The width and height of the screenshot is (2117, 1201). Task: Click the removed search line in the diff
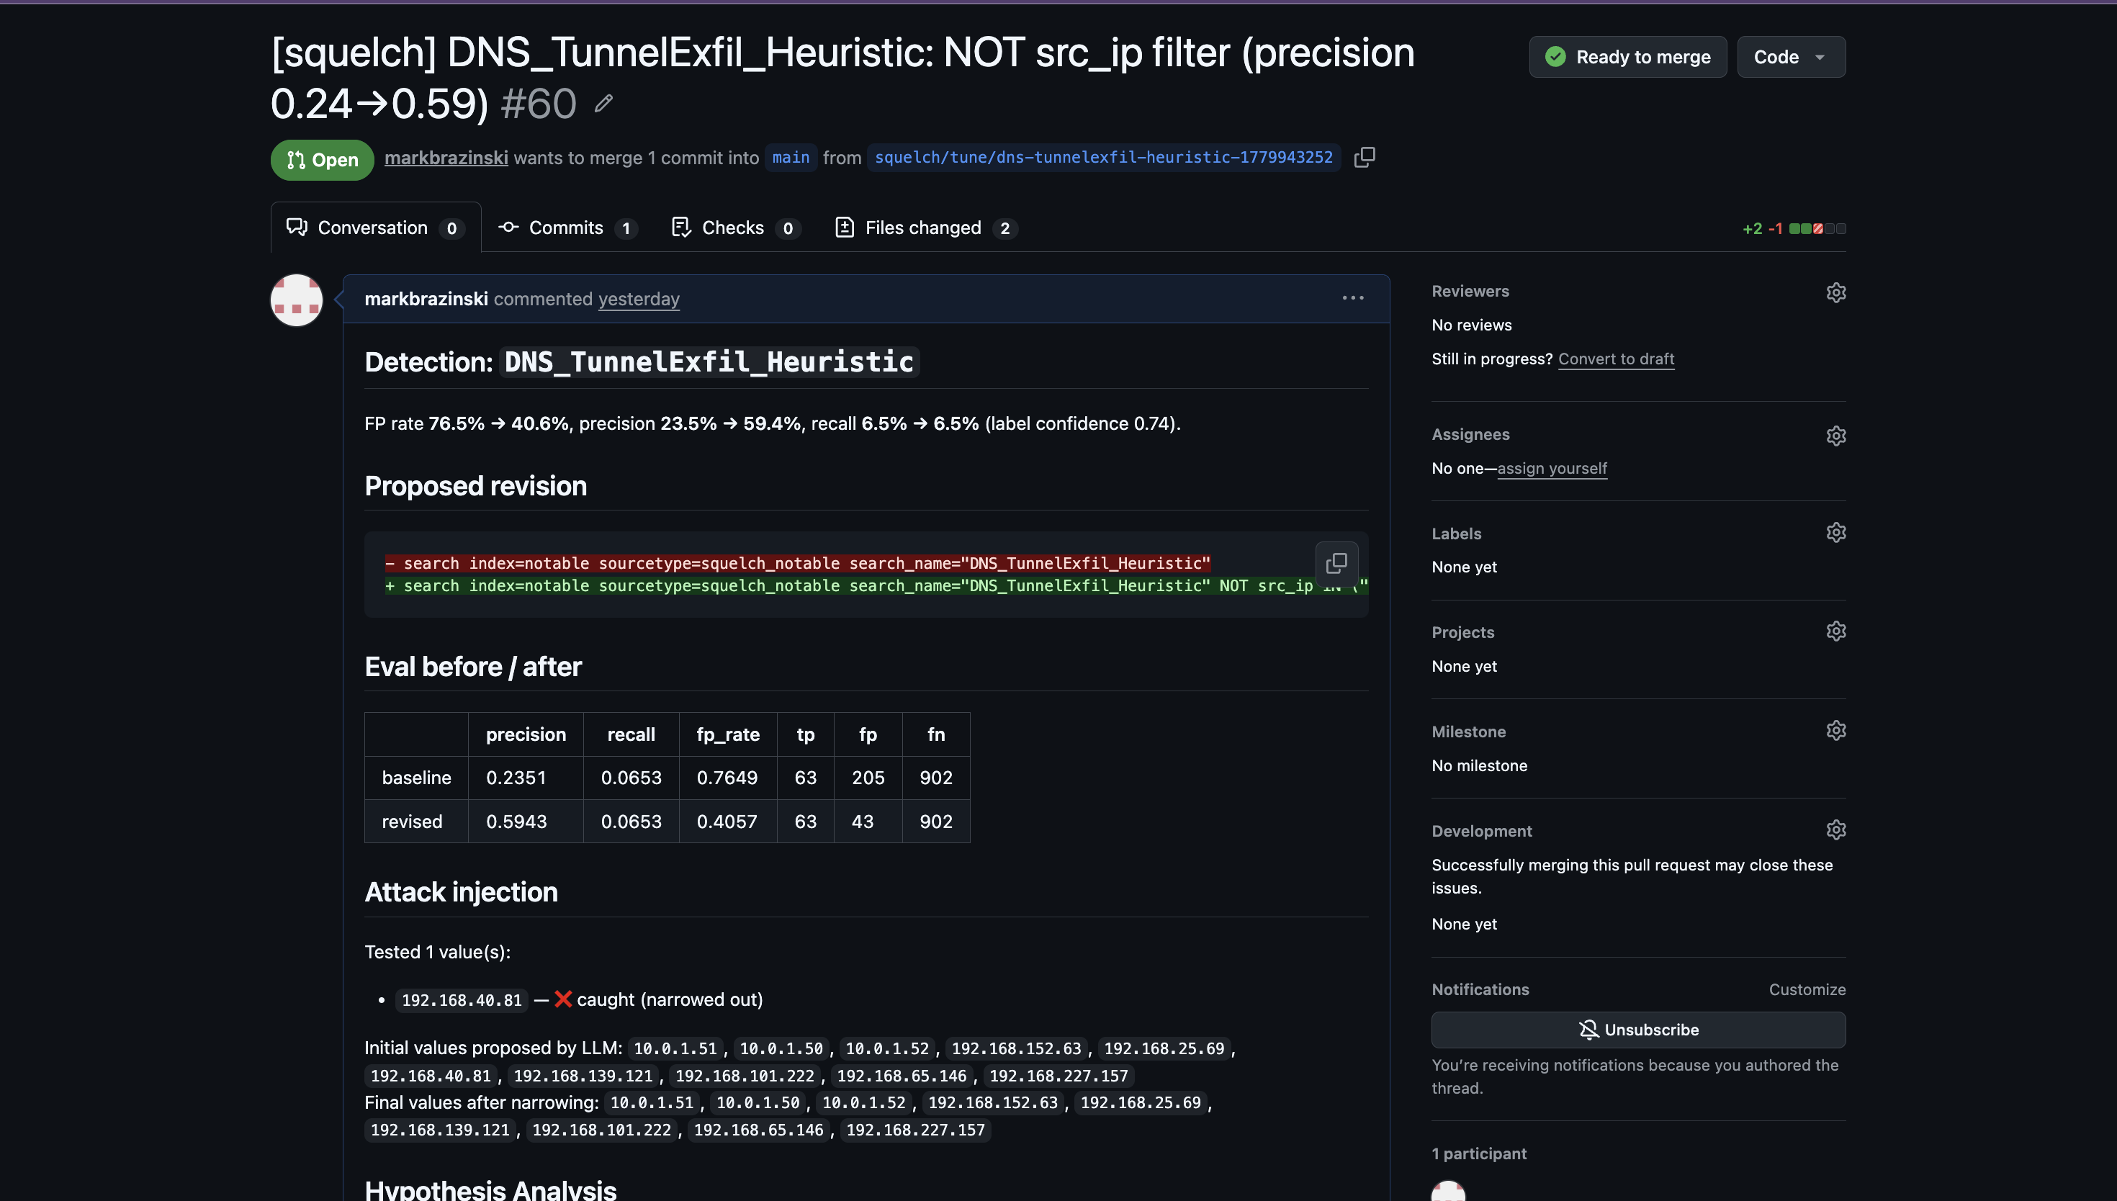[x=798, y=563]
